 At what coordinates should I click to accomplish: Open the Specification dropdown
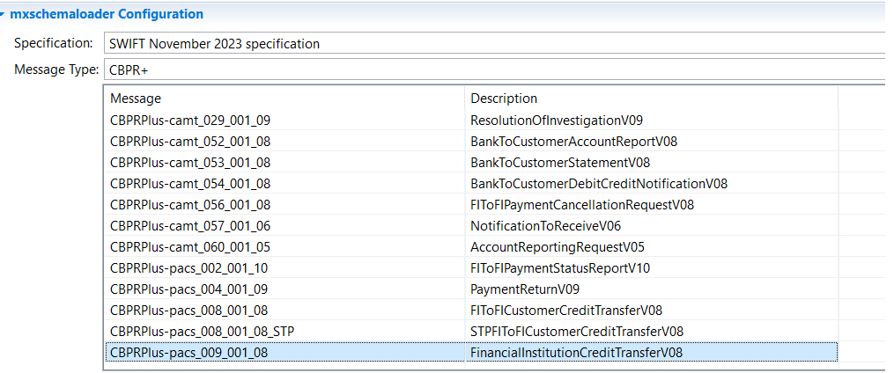click(493, 43)
